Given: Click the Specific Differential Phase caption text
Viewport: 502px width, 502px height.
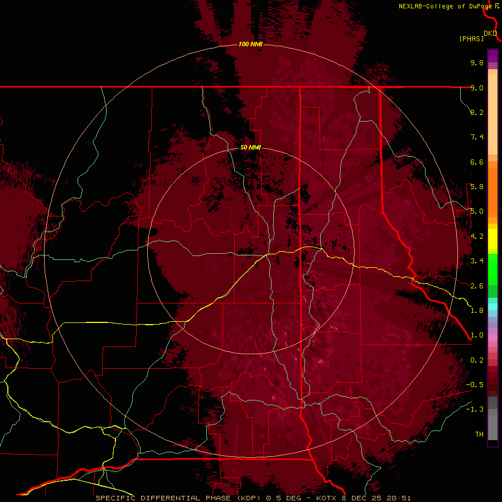Looking at the screenshot, I should [253, 498].
